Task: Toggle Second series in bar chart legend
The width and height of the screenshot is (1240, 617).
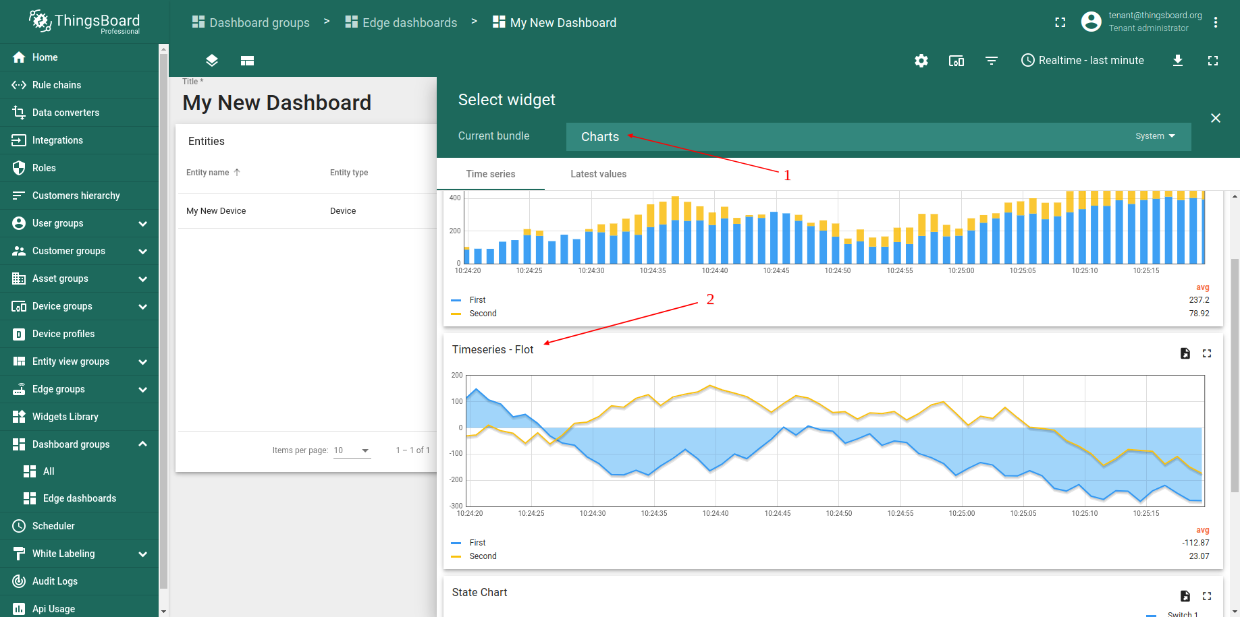Action: (474, 314)
